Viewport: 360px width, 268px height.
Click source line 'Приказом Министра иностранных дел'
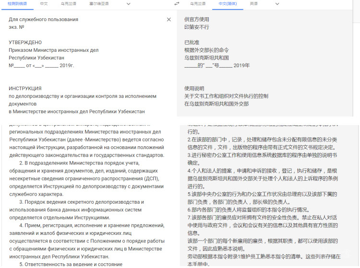click(53, 50)
